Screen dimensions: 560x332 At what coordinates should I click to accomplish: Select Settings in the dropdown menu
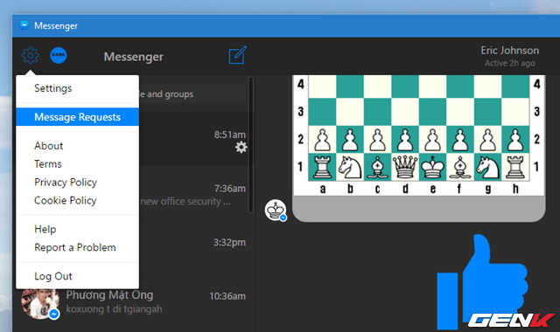click(52, 88)
